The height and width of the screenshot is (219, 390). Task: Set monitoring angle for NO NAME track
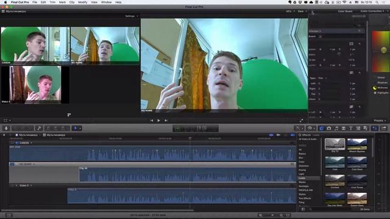[12, 164]
